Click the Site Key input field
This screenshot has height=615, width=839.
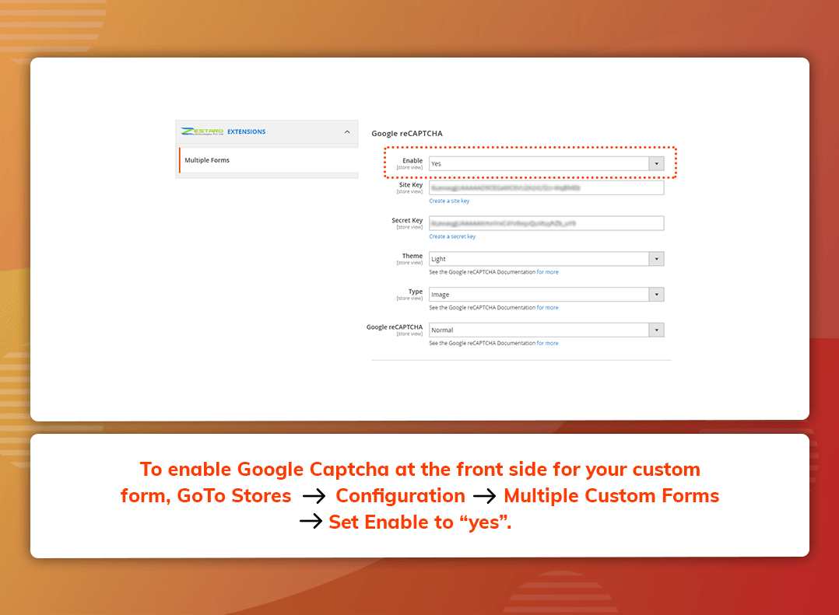point(545,187)
